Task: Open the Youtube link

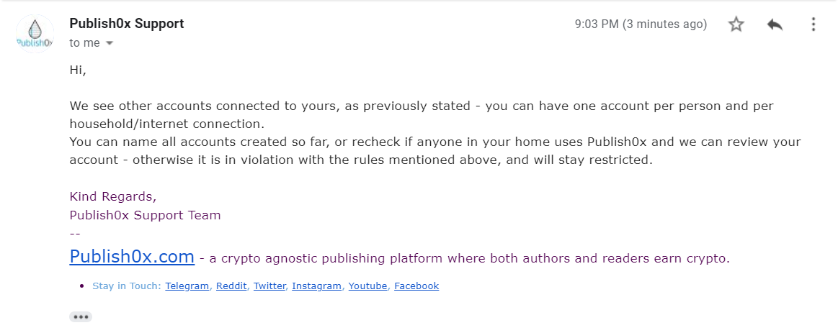Action: point(367,286)
